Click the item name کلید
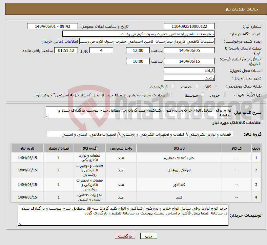 tap(179, 197)
